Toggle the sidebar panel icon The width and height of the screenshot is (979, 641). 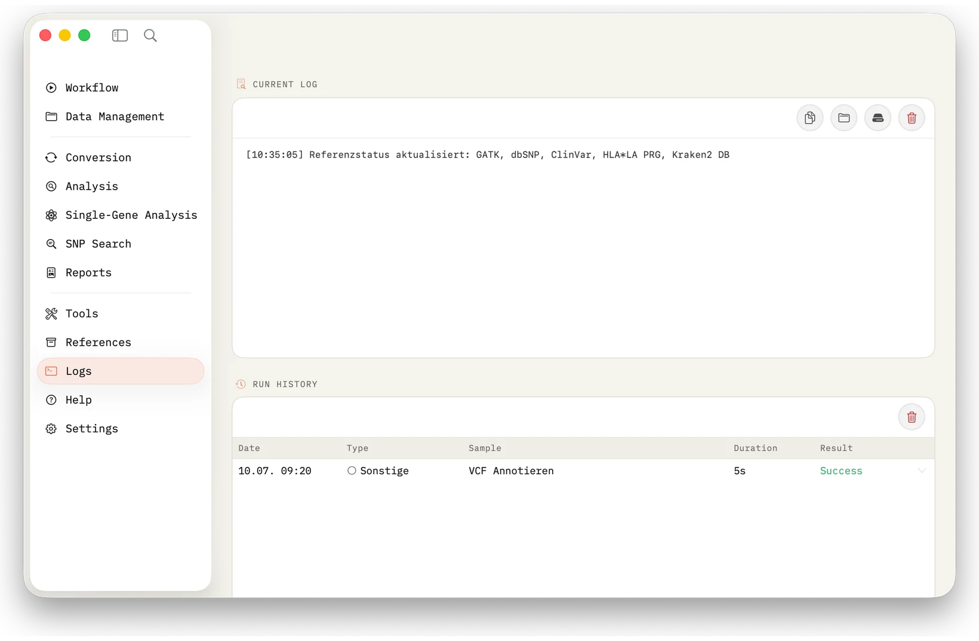120,36
